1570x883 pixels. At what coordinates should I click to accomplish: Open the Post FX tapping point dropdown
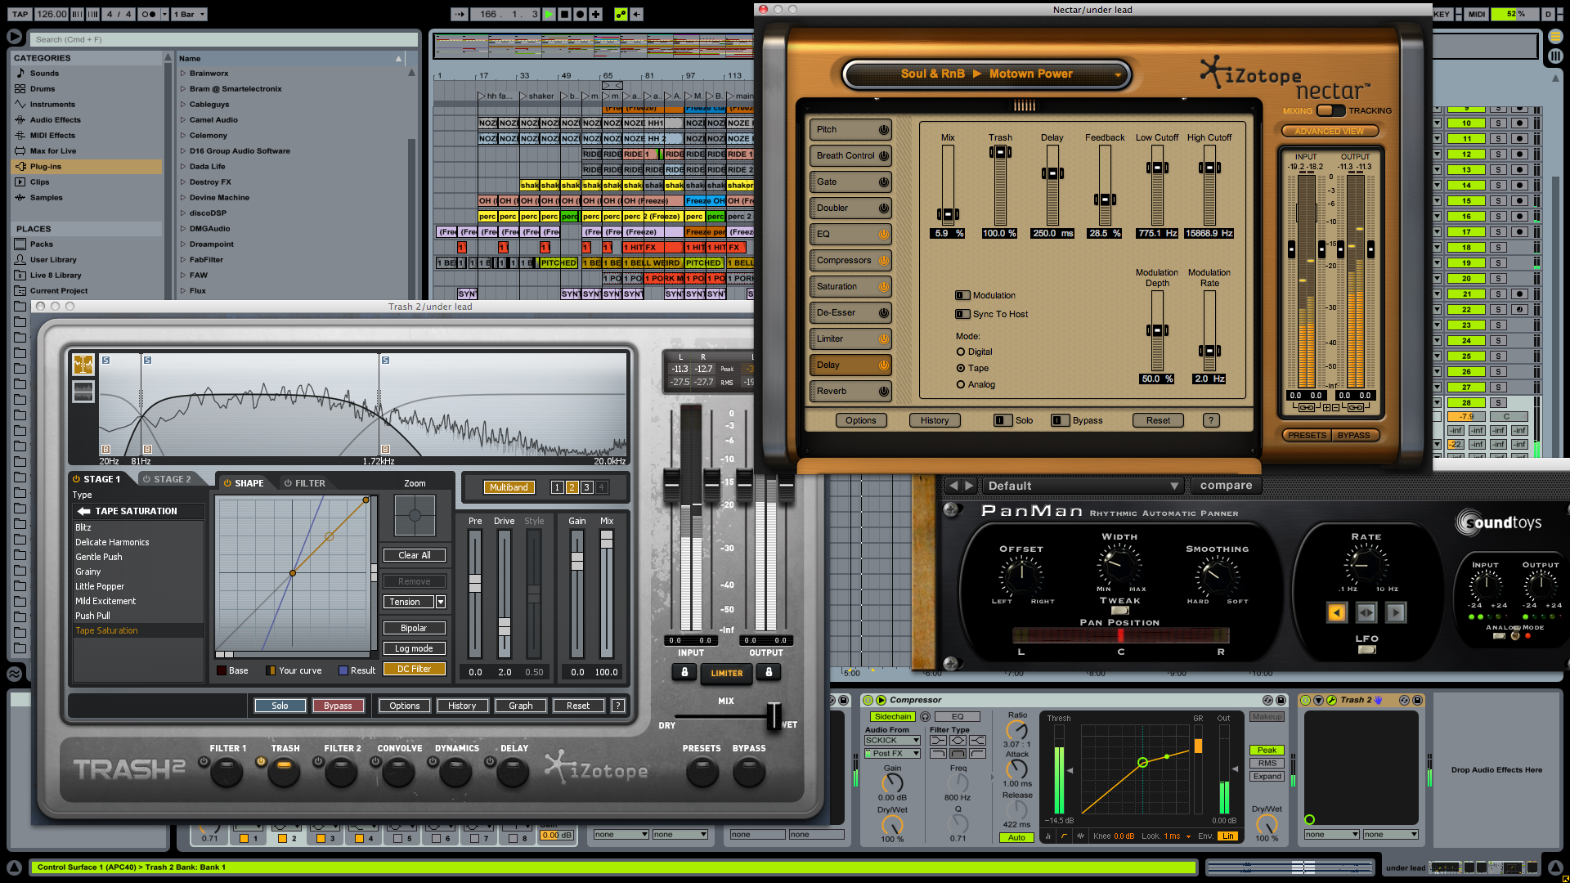[892, 754]
